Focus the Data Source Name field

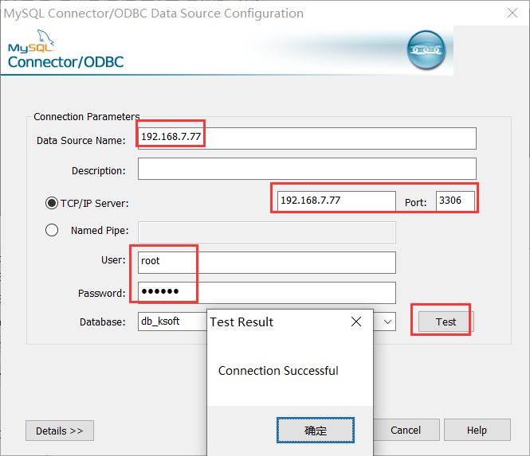point(307,138)
